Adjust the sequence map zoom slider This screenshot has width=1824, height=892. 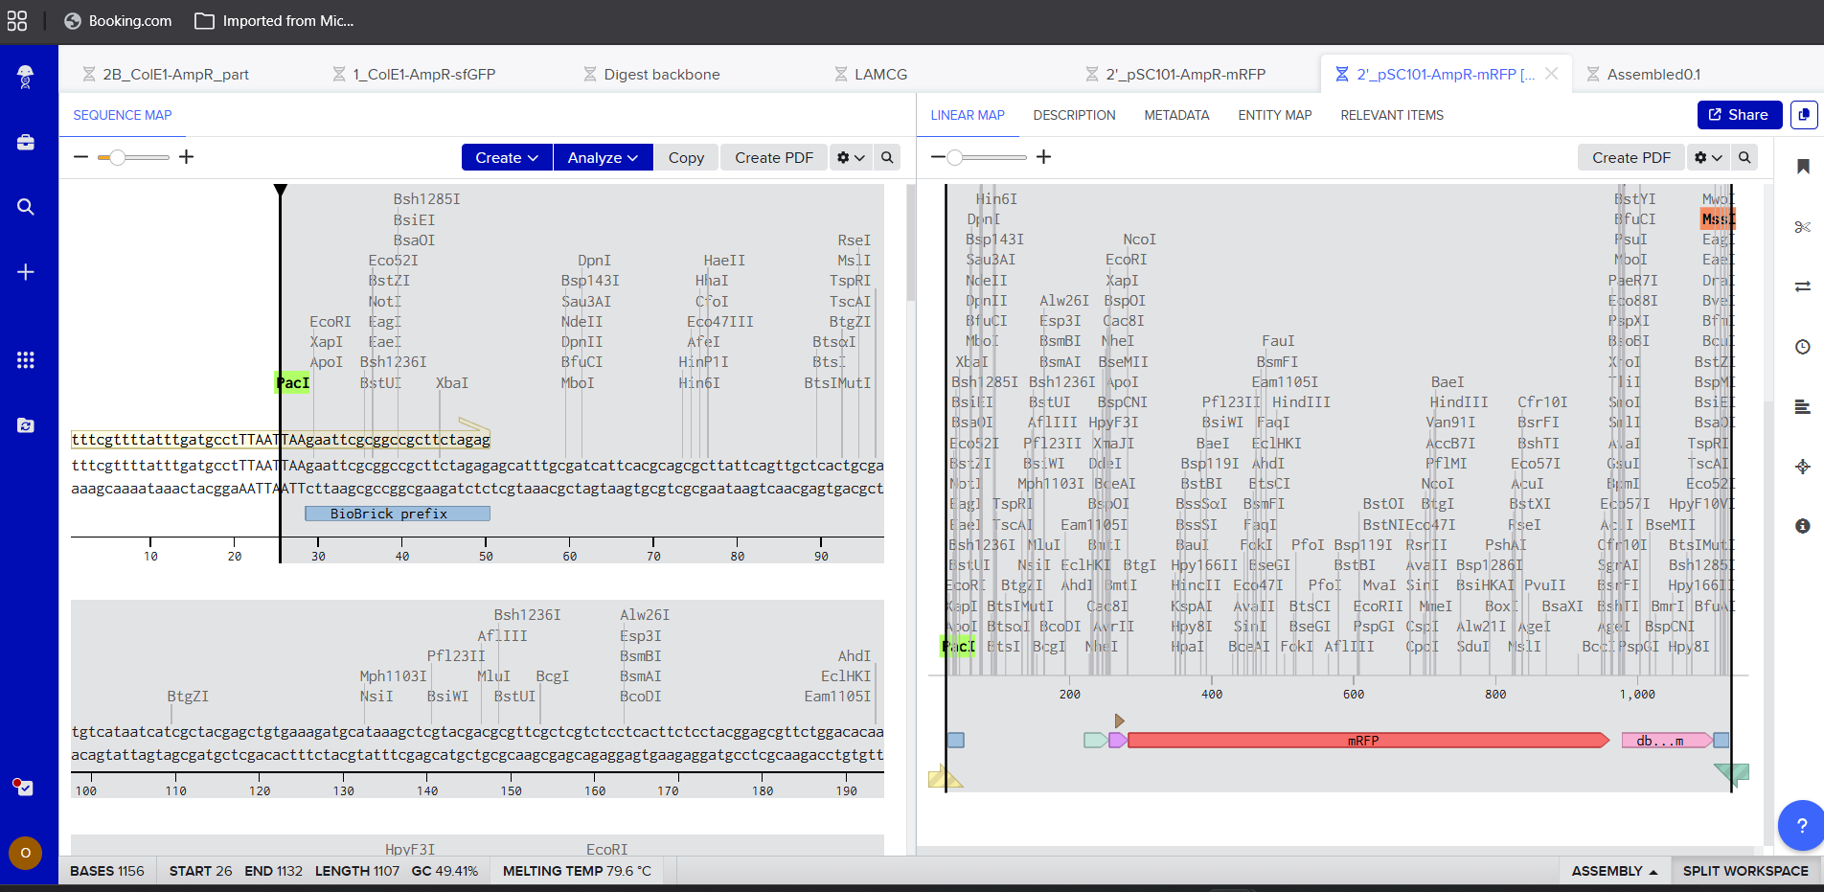[x=117, y=157]
